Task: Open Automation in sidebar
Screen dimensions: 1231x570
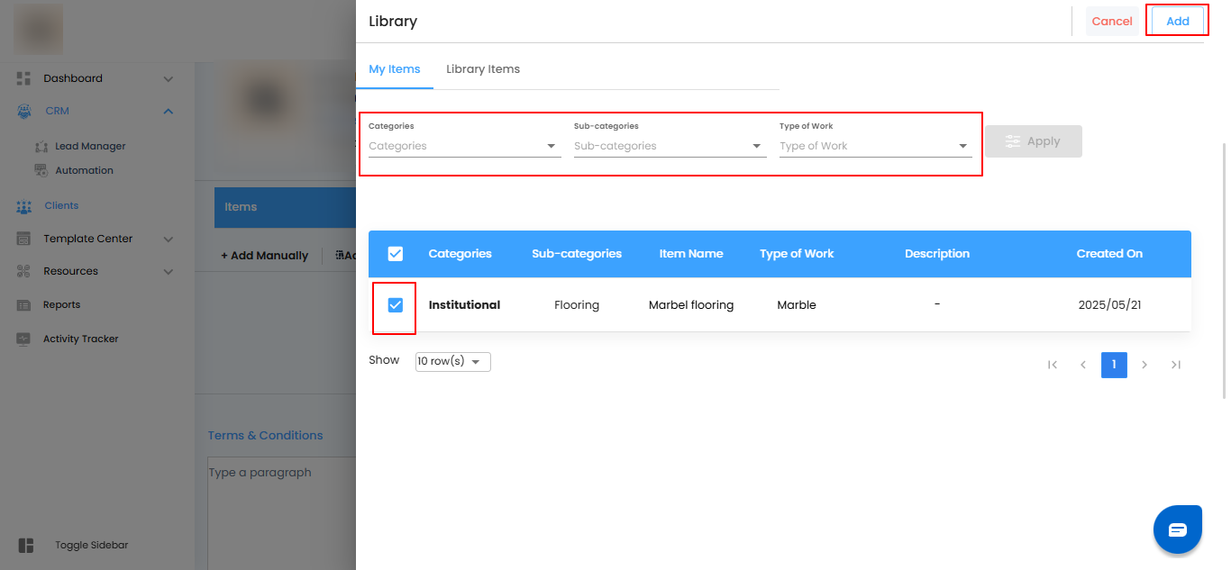Action: (x=84, y=170)
